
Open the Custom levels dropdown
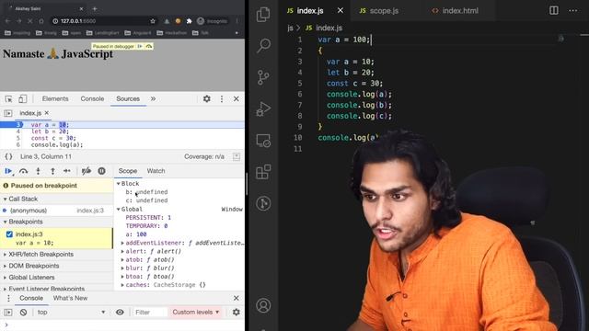(x=196, y=313)
